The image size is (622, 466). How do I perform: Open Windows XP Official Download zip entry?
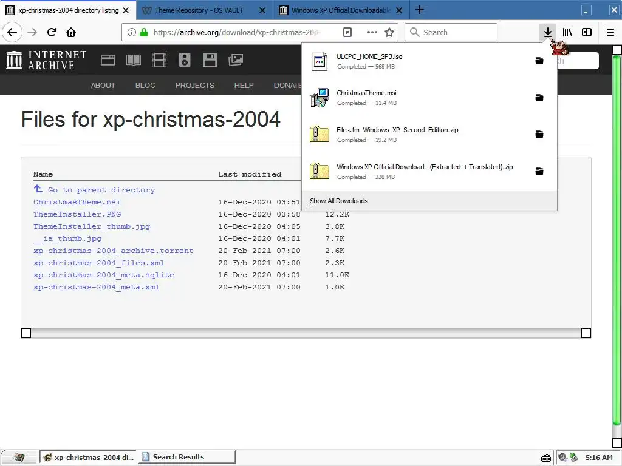[x=417, y=171]
